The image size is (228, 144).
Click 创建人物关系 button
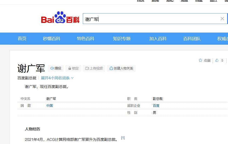pos(121,68)
